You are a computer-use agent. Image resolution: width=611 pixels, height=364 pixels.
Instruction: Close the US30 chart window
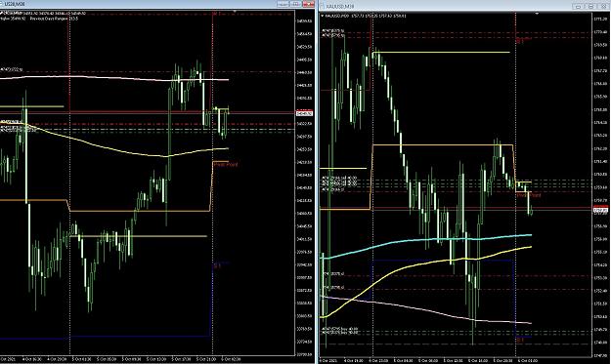tap(308, 4)
